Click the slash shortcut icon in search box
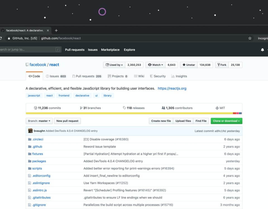The width and height of the screenshot is (268, 209). 58,50
